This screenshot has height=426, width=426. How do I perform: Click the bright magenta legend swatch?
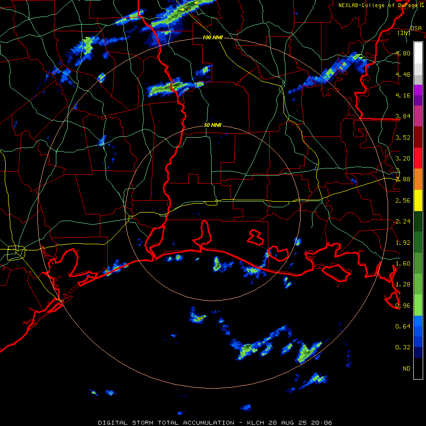(x=418, y=89)
